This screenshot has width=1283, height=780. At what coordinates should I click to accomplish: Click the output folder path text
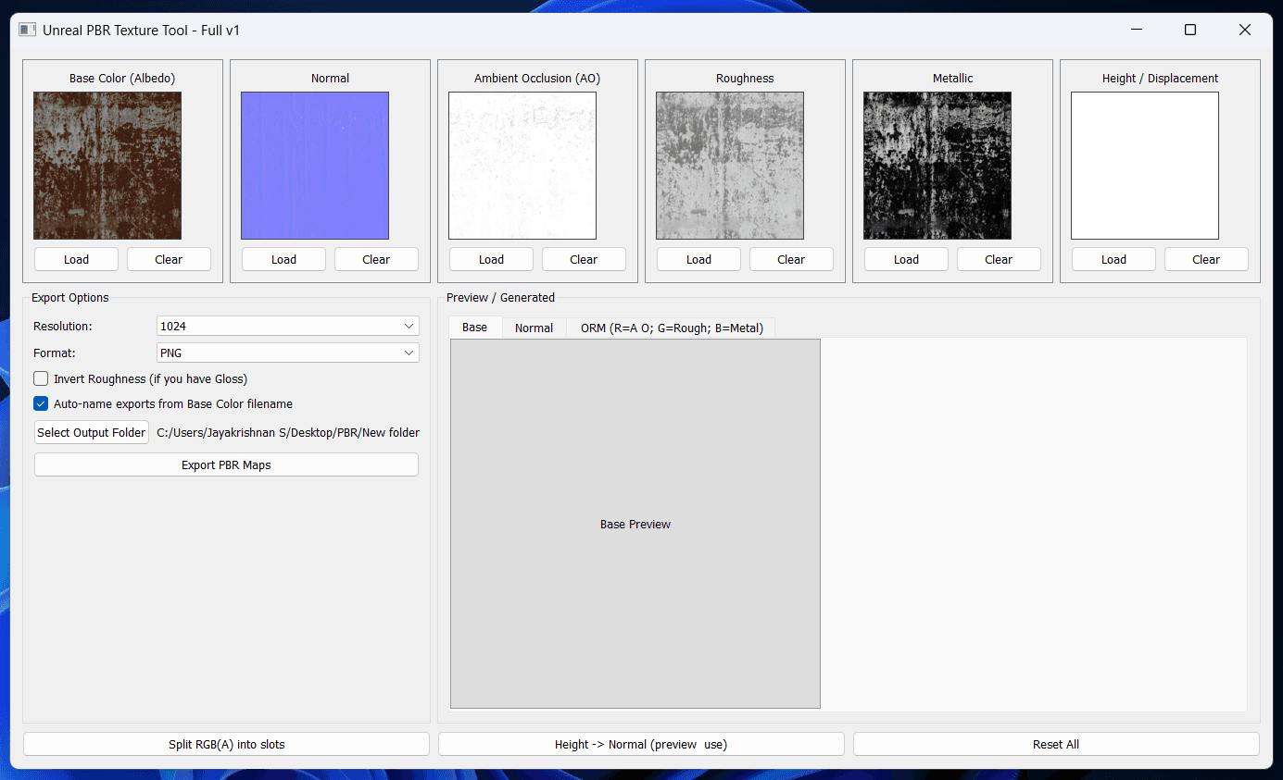(x=288, y=432)
